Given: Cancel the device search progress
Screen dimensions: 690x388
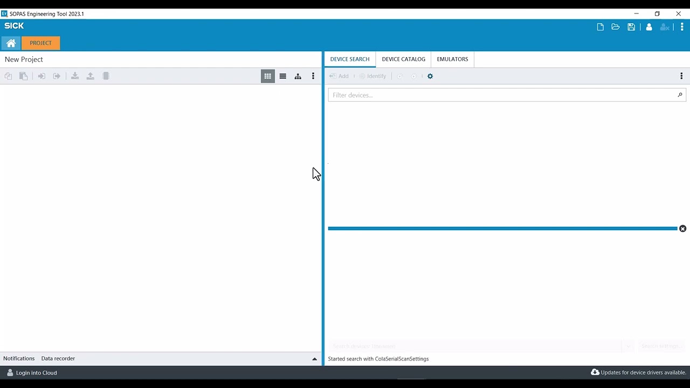Looking at the screenshot, I should (682, 228).
